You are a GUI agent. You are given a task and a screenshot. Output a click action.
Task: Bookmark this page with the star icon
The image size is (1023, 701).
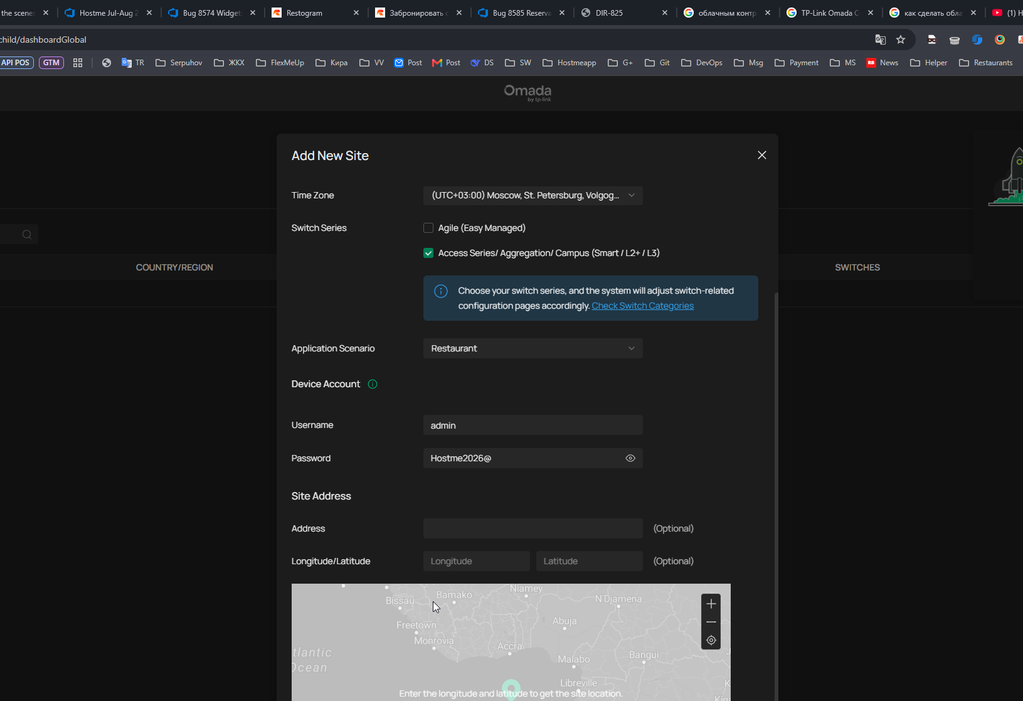[x=901, y=40]
